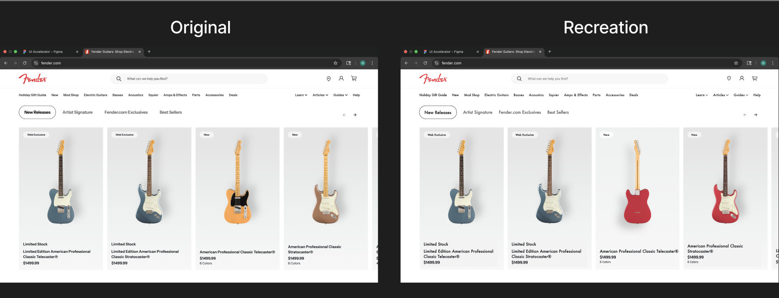Screen dimensions: 779x298
Task: Focus the search field in Recreation page
Action: coord(589,79)
